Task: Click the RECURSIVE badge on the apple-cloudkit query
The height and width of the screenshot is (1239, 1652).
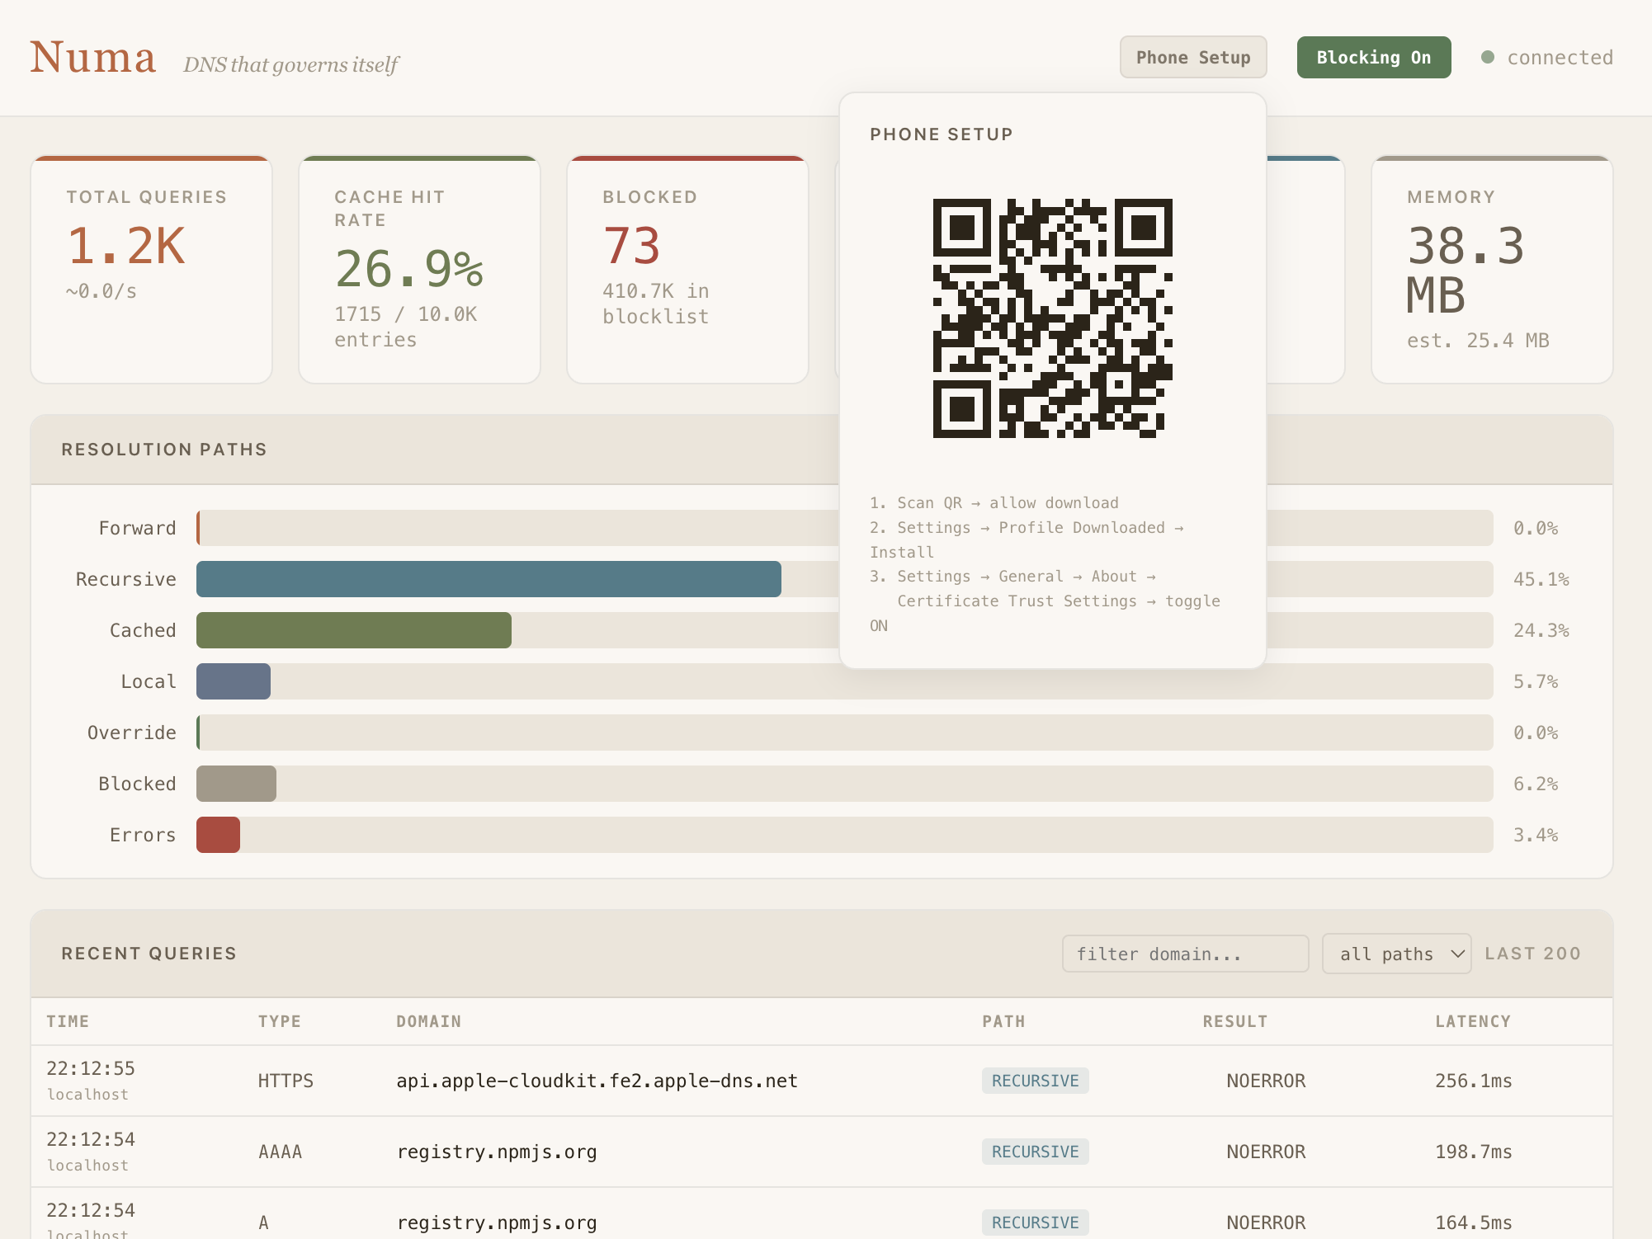Action: pyautogui.click(x=1035, y=1081)
